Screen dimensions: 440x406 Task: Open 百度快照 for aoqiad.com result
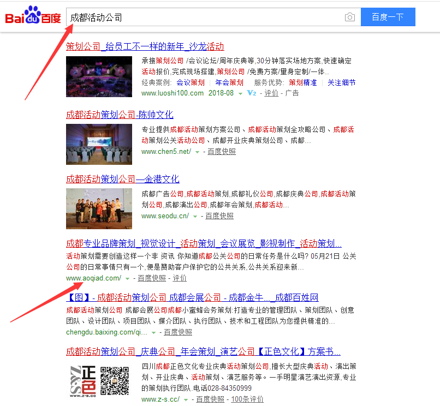point(152,278)
